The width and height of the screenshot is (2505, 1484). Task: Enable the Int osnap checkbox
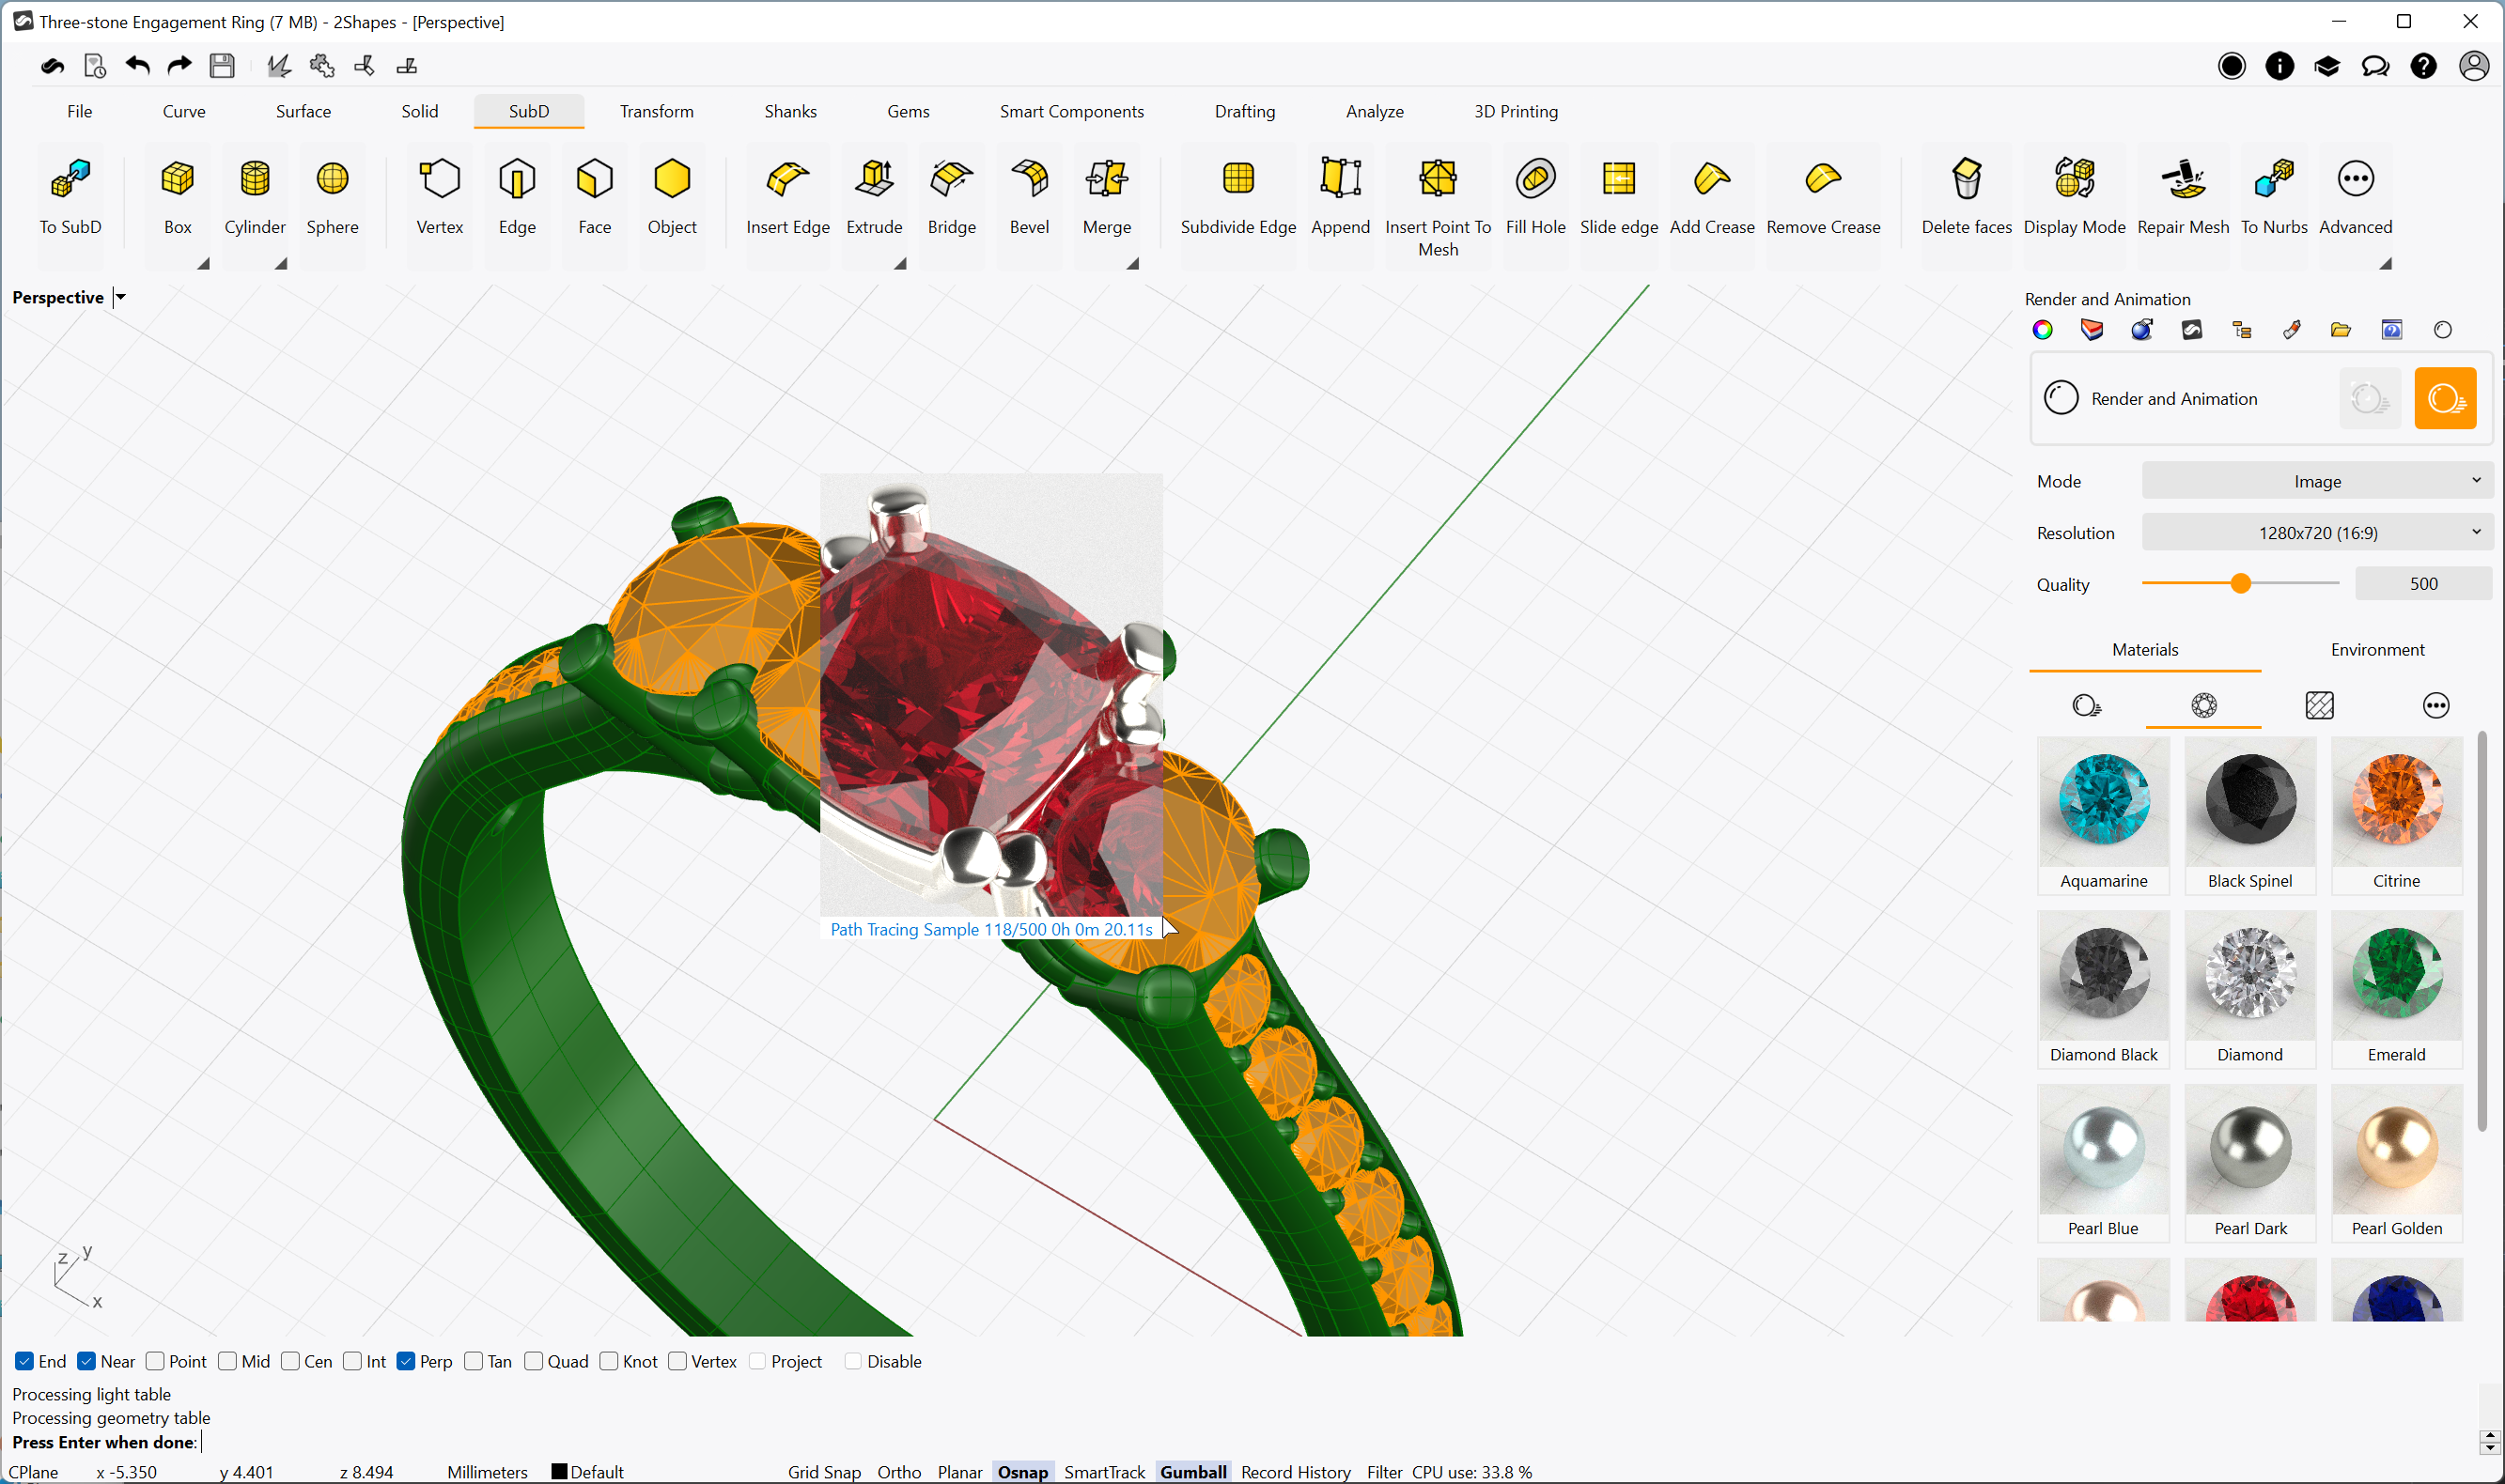tap(352, 1361)
